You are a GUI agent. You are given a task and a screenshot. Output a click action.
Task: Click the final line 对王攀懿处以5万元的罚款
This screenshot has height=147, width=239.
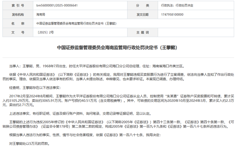(x=29, y=144)
